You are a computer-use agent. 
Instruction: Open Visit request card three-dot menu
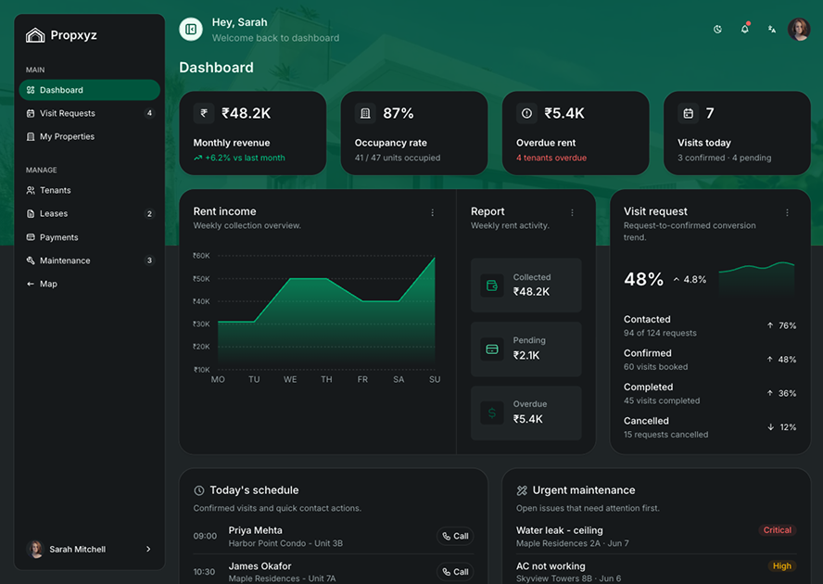pos(787,212)
